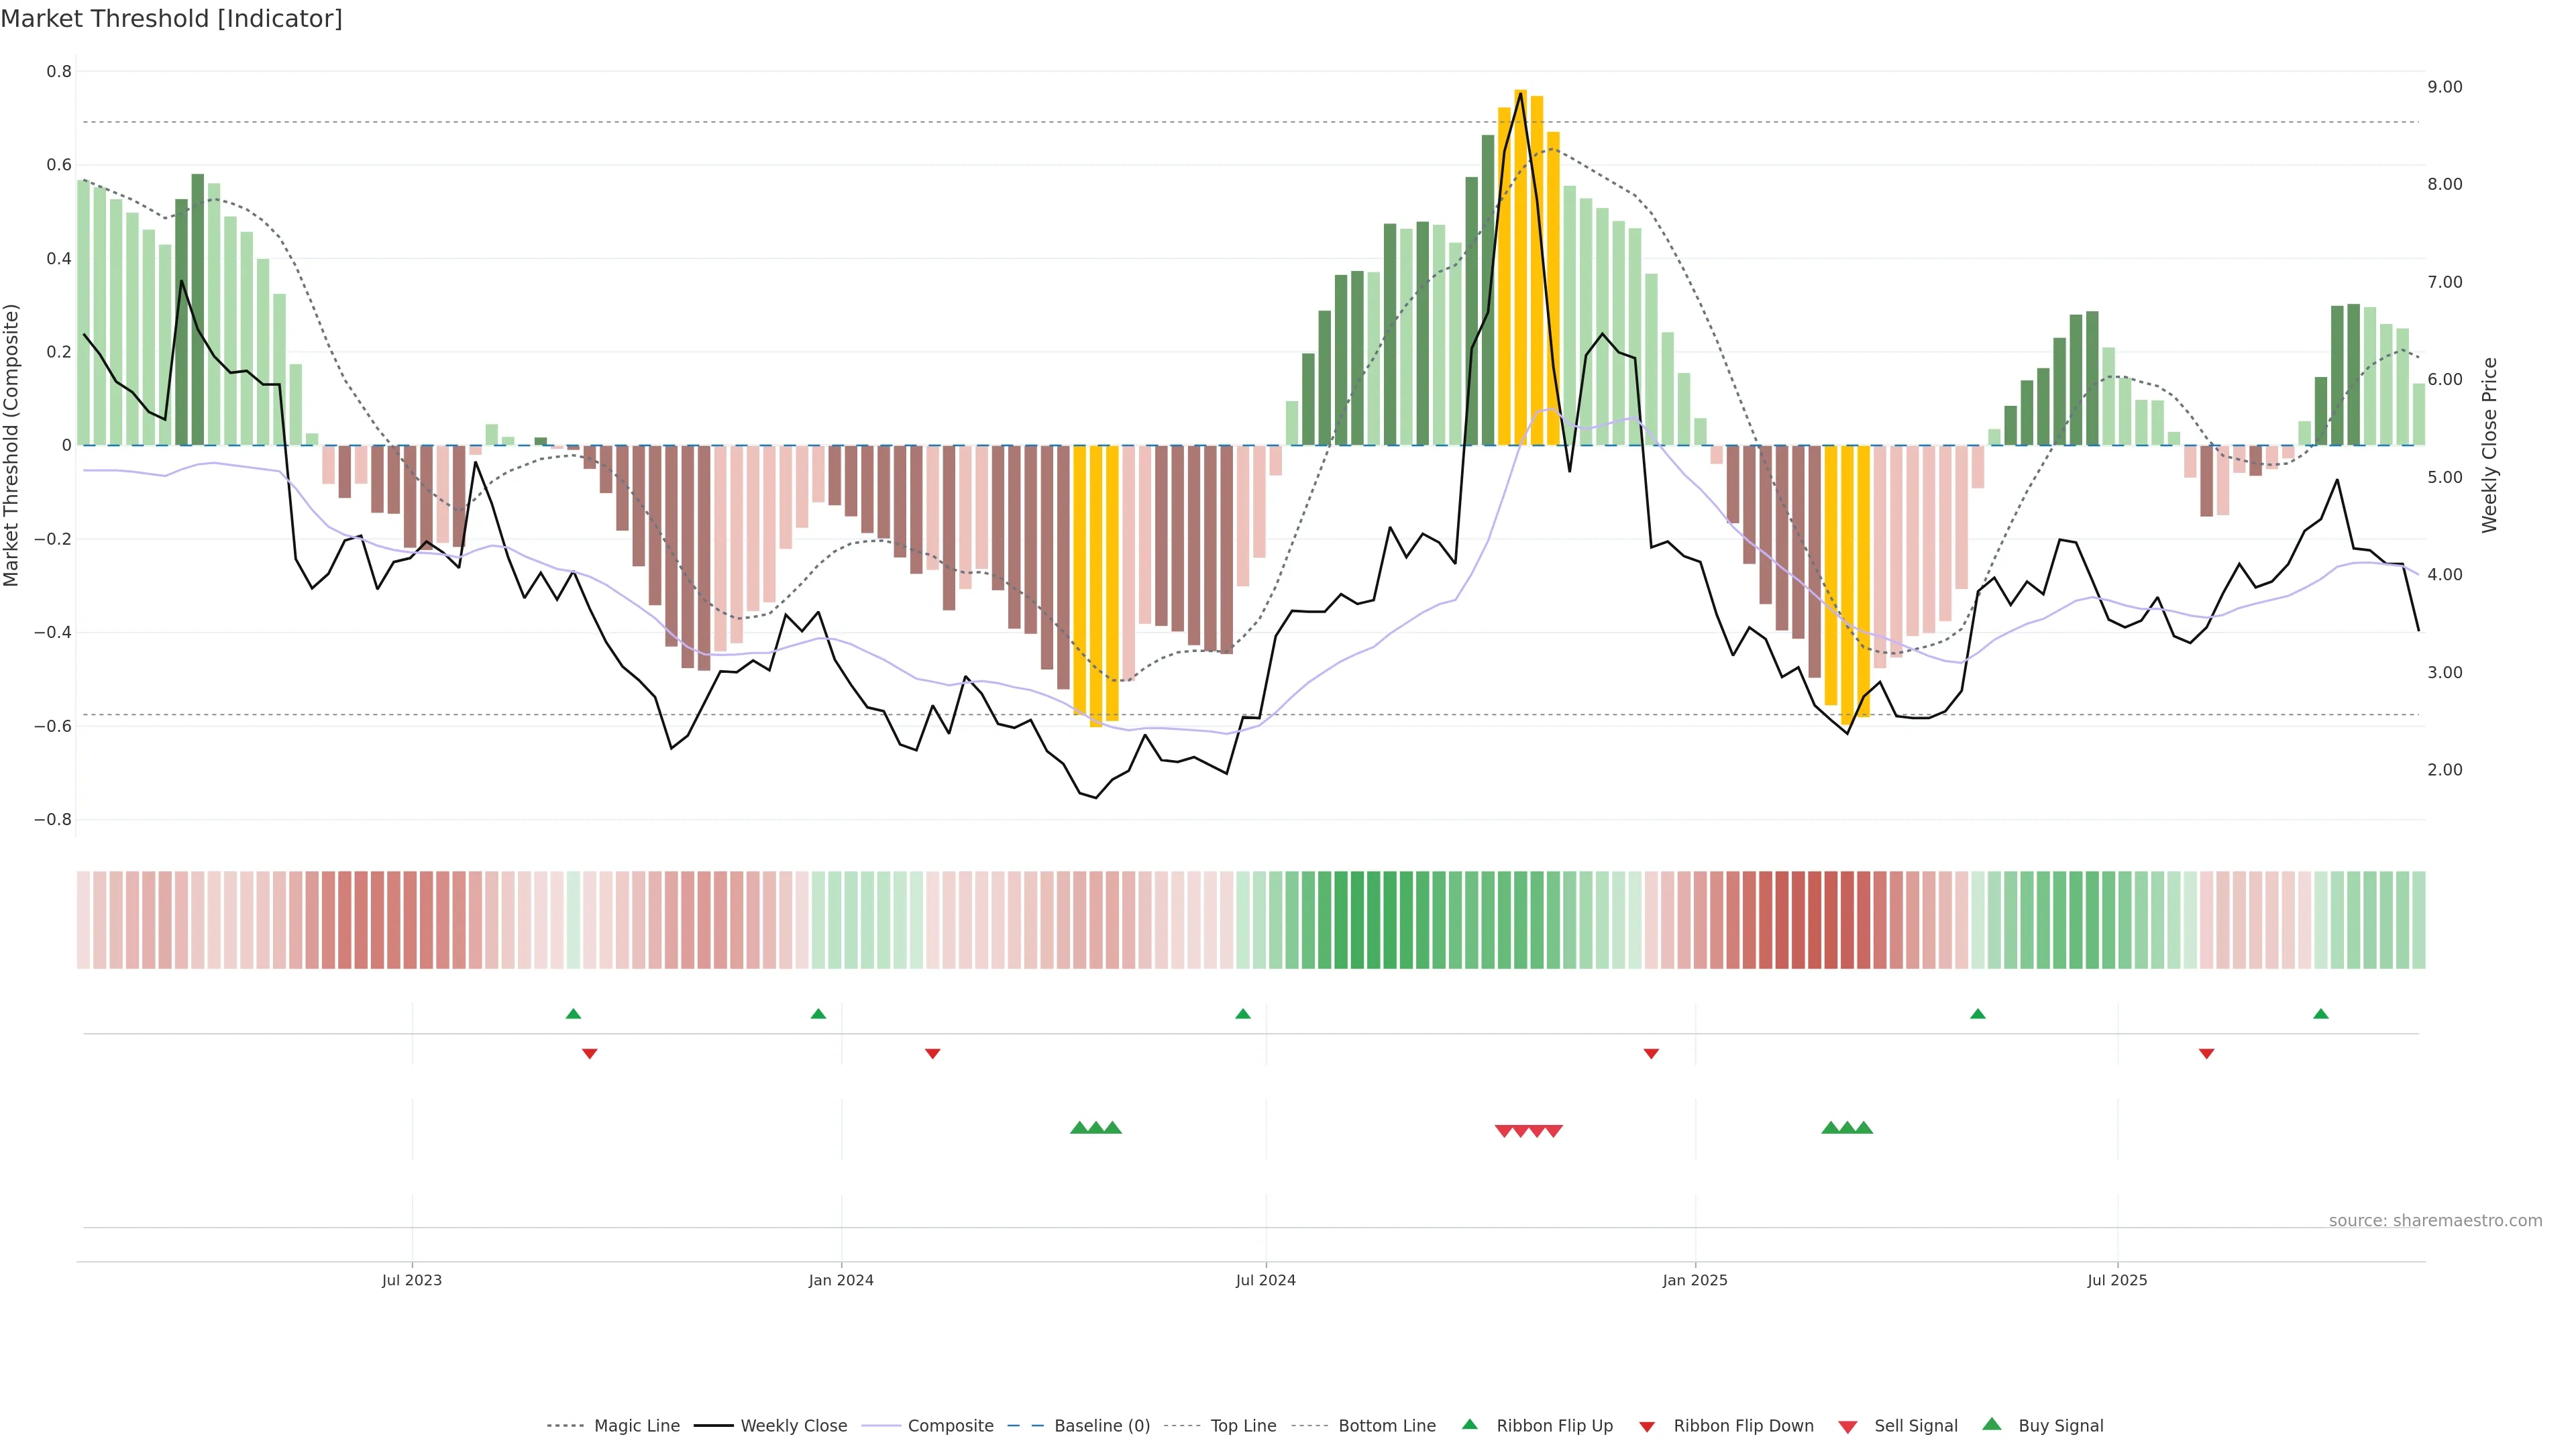Click Buy Signal legend marker

click(1992, 1424)
